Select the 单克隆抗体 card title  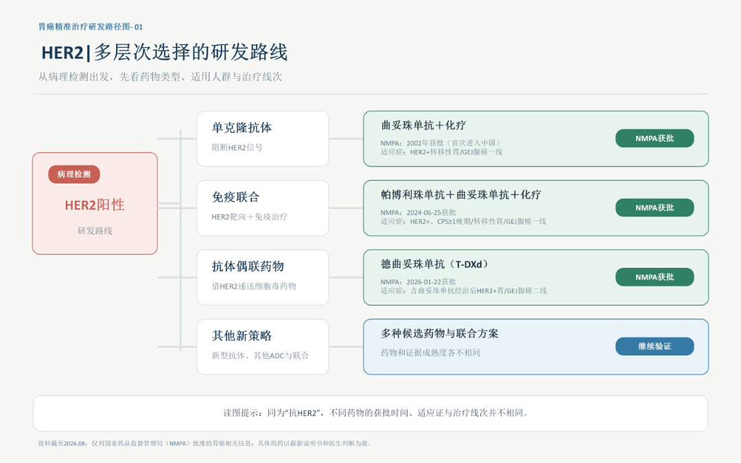pyautogui.click(x=242, y=127)
